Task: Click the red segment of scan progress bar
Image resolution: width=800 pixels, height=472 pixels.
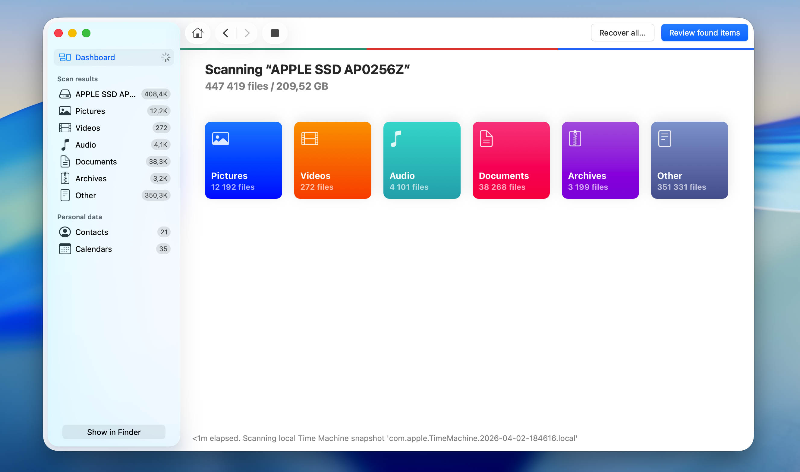Action: tap(462, 49)
